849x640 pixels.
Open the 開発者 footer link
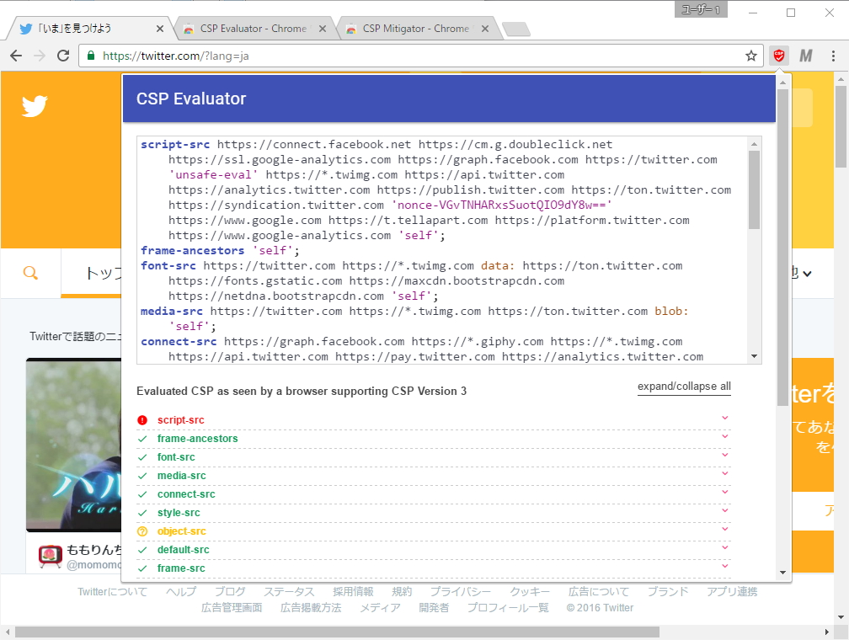434,607
